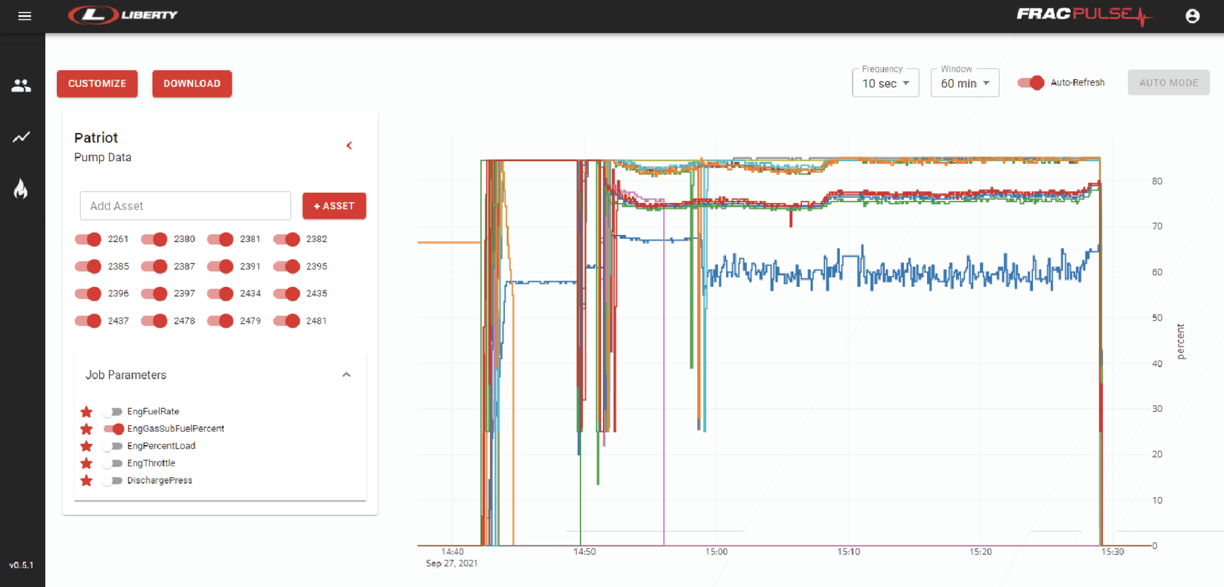Screen dimensions: 1224x587
Task: Toggle off pump 2395
Action: pos(287,266)
